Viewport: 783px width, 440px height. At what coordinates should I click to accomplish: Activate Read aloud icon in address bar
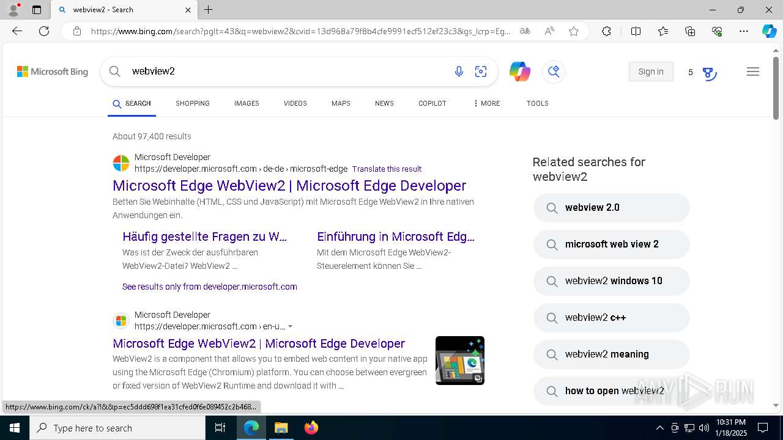coord(549,31)
